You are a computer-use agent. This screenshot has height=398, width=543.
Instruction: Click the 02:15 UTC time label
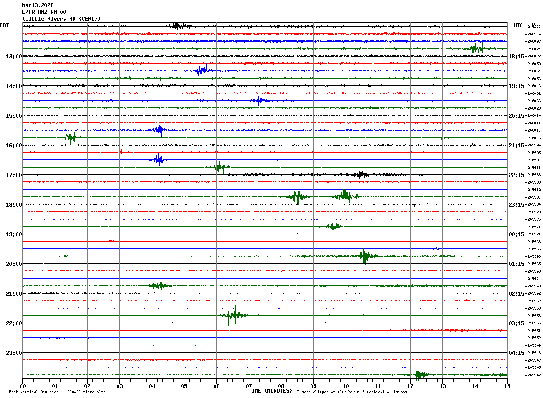pos(517,293)
